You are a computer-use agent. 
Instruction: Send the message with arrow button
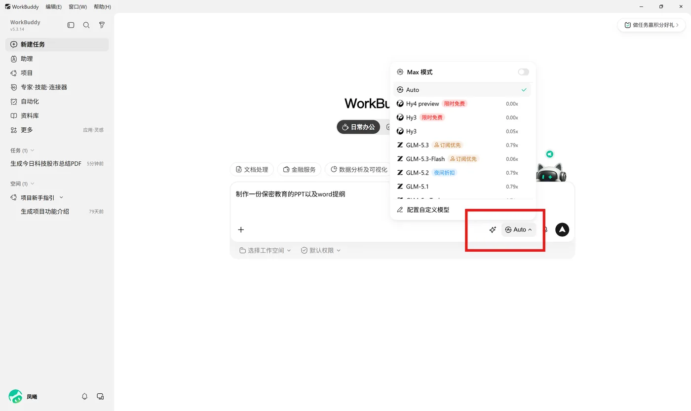pyautogui.click(x=562, y=229)
